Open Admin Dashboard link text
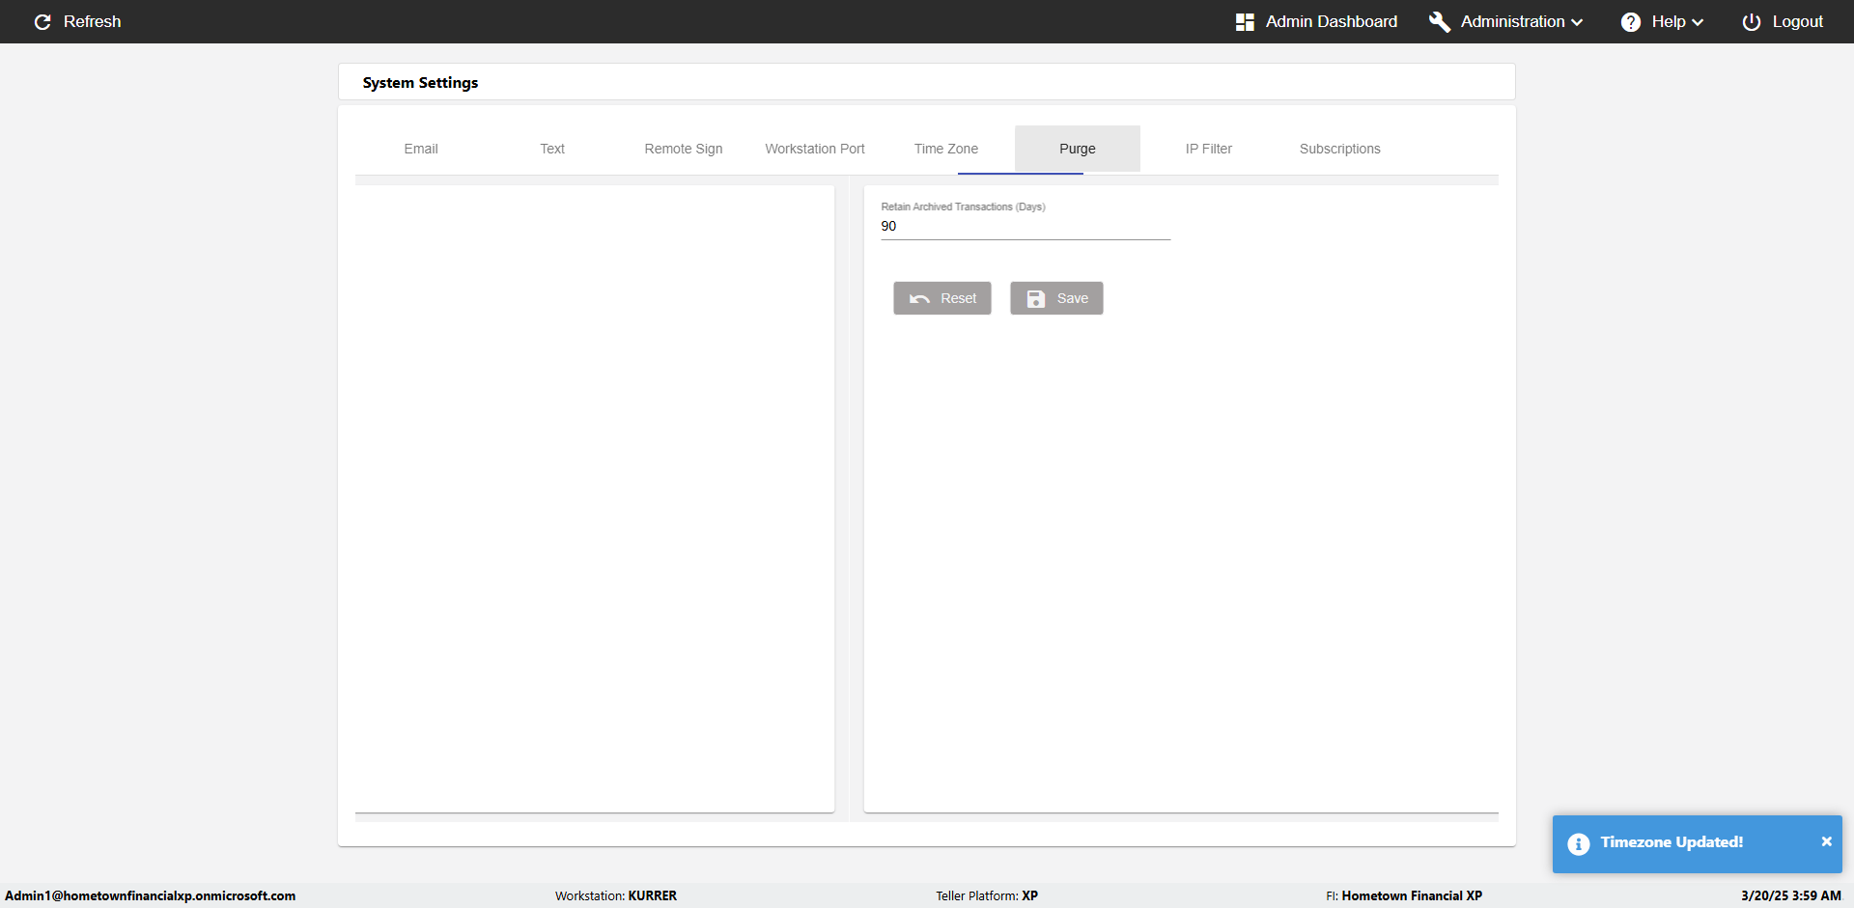This screenshot has height=908, width=1854. 1332,21
